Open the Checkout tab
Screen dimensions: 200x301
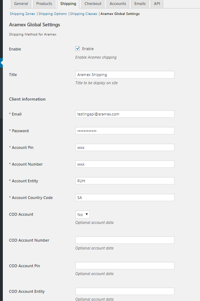point(93,4)
